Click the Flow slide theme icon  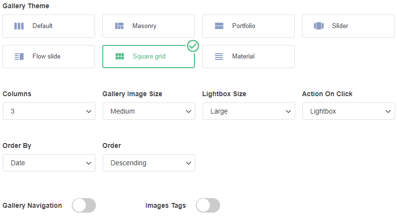pyautogui.click(x=19, y=57)
